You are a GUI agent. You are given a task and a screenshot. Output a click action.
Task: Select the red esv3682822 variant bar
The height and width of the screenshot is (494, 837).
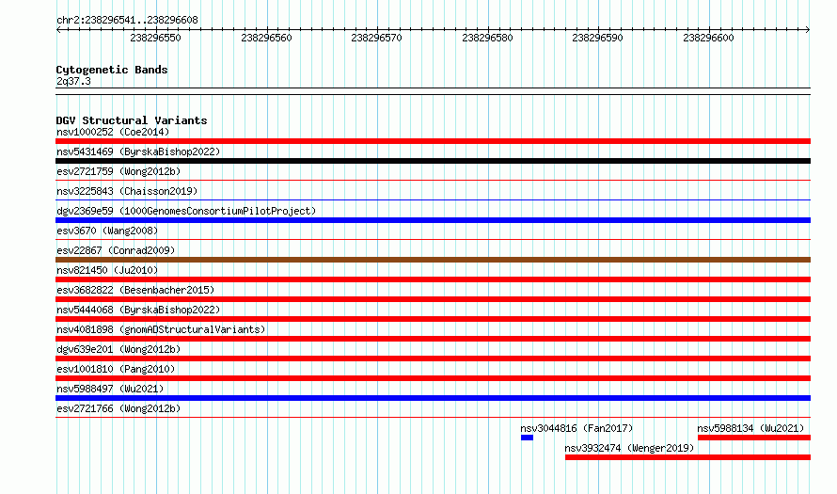point(433,299)
